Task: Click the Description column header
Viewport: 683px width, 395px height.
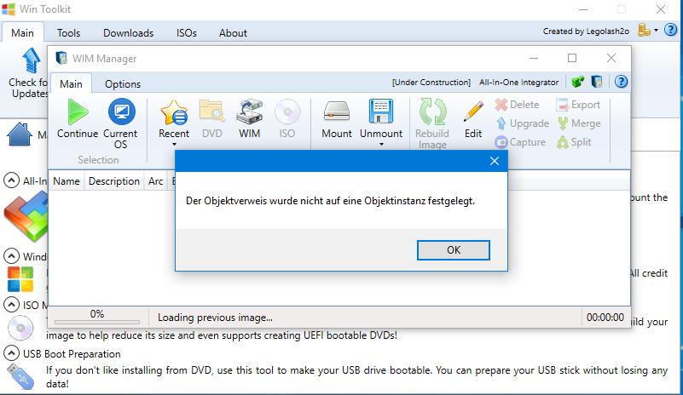Action: pyautogui.click(x=114, y=181)
